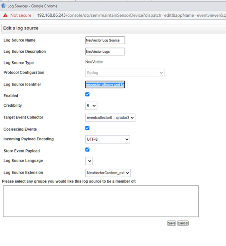Click the Not secure label text

click(x=21, y=15)
